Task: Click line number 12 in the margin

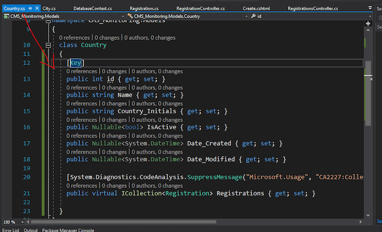Action: [x=26, y=63]
